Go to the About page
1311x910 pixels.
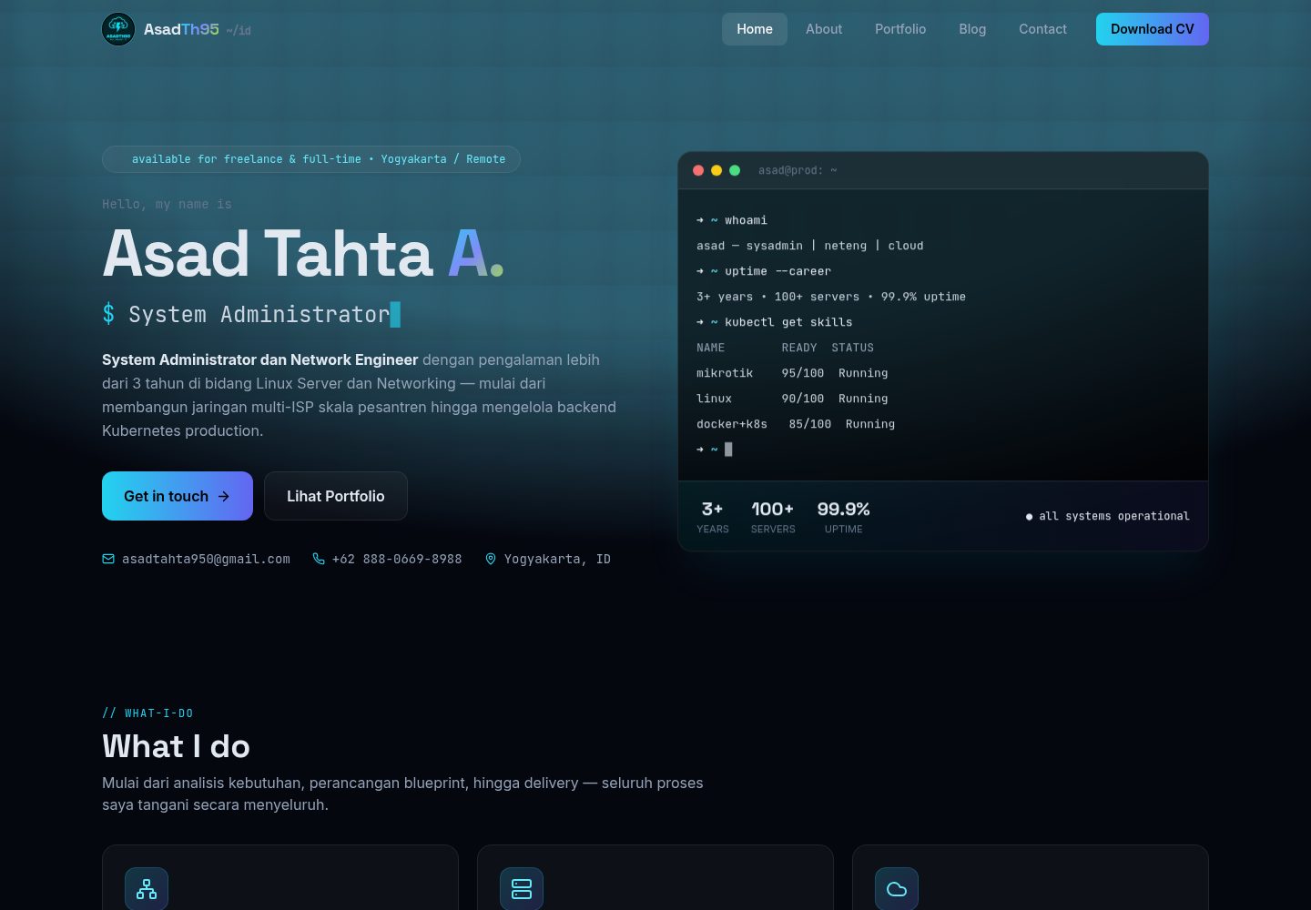(824, 29)
